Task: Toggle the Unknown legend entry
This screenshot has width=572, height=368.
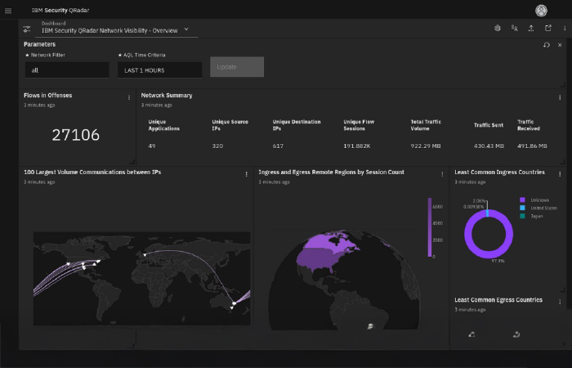Action: 534,200
